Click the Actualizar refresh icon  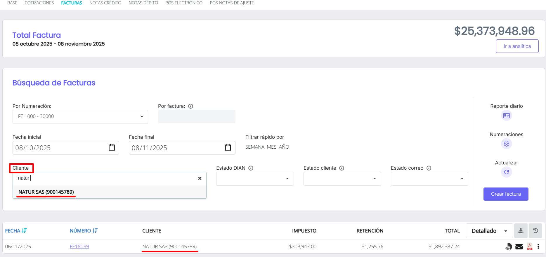506,172
